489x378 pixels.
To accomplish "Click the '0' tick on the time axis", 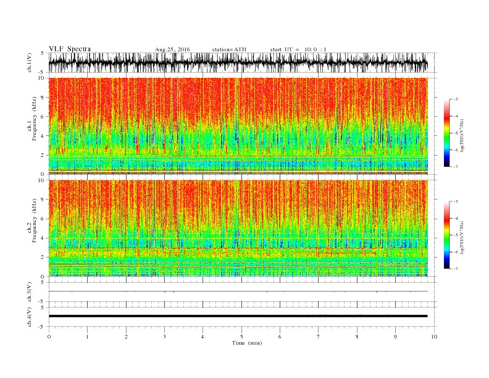I will pyautogui.click(x=49, y=337).
